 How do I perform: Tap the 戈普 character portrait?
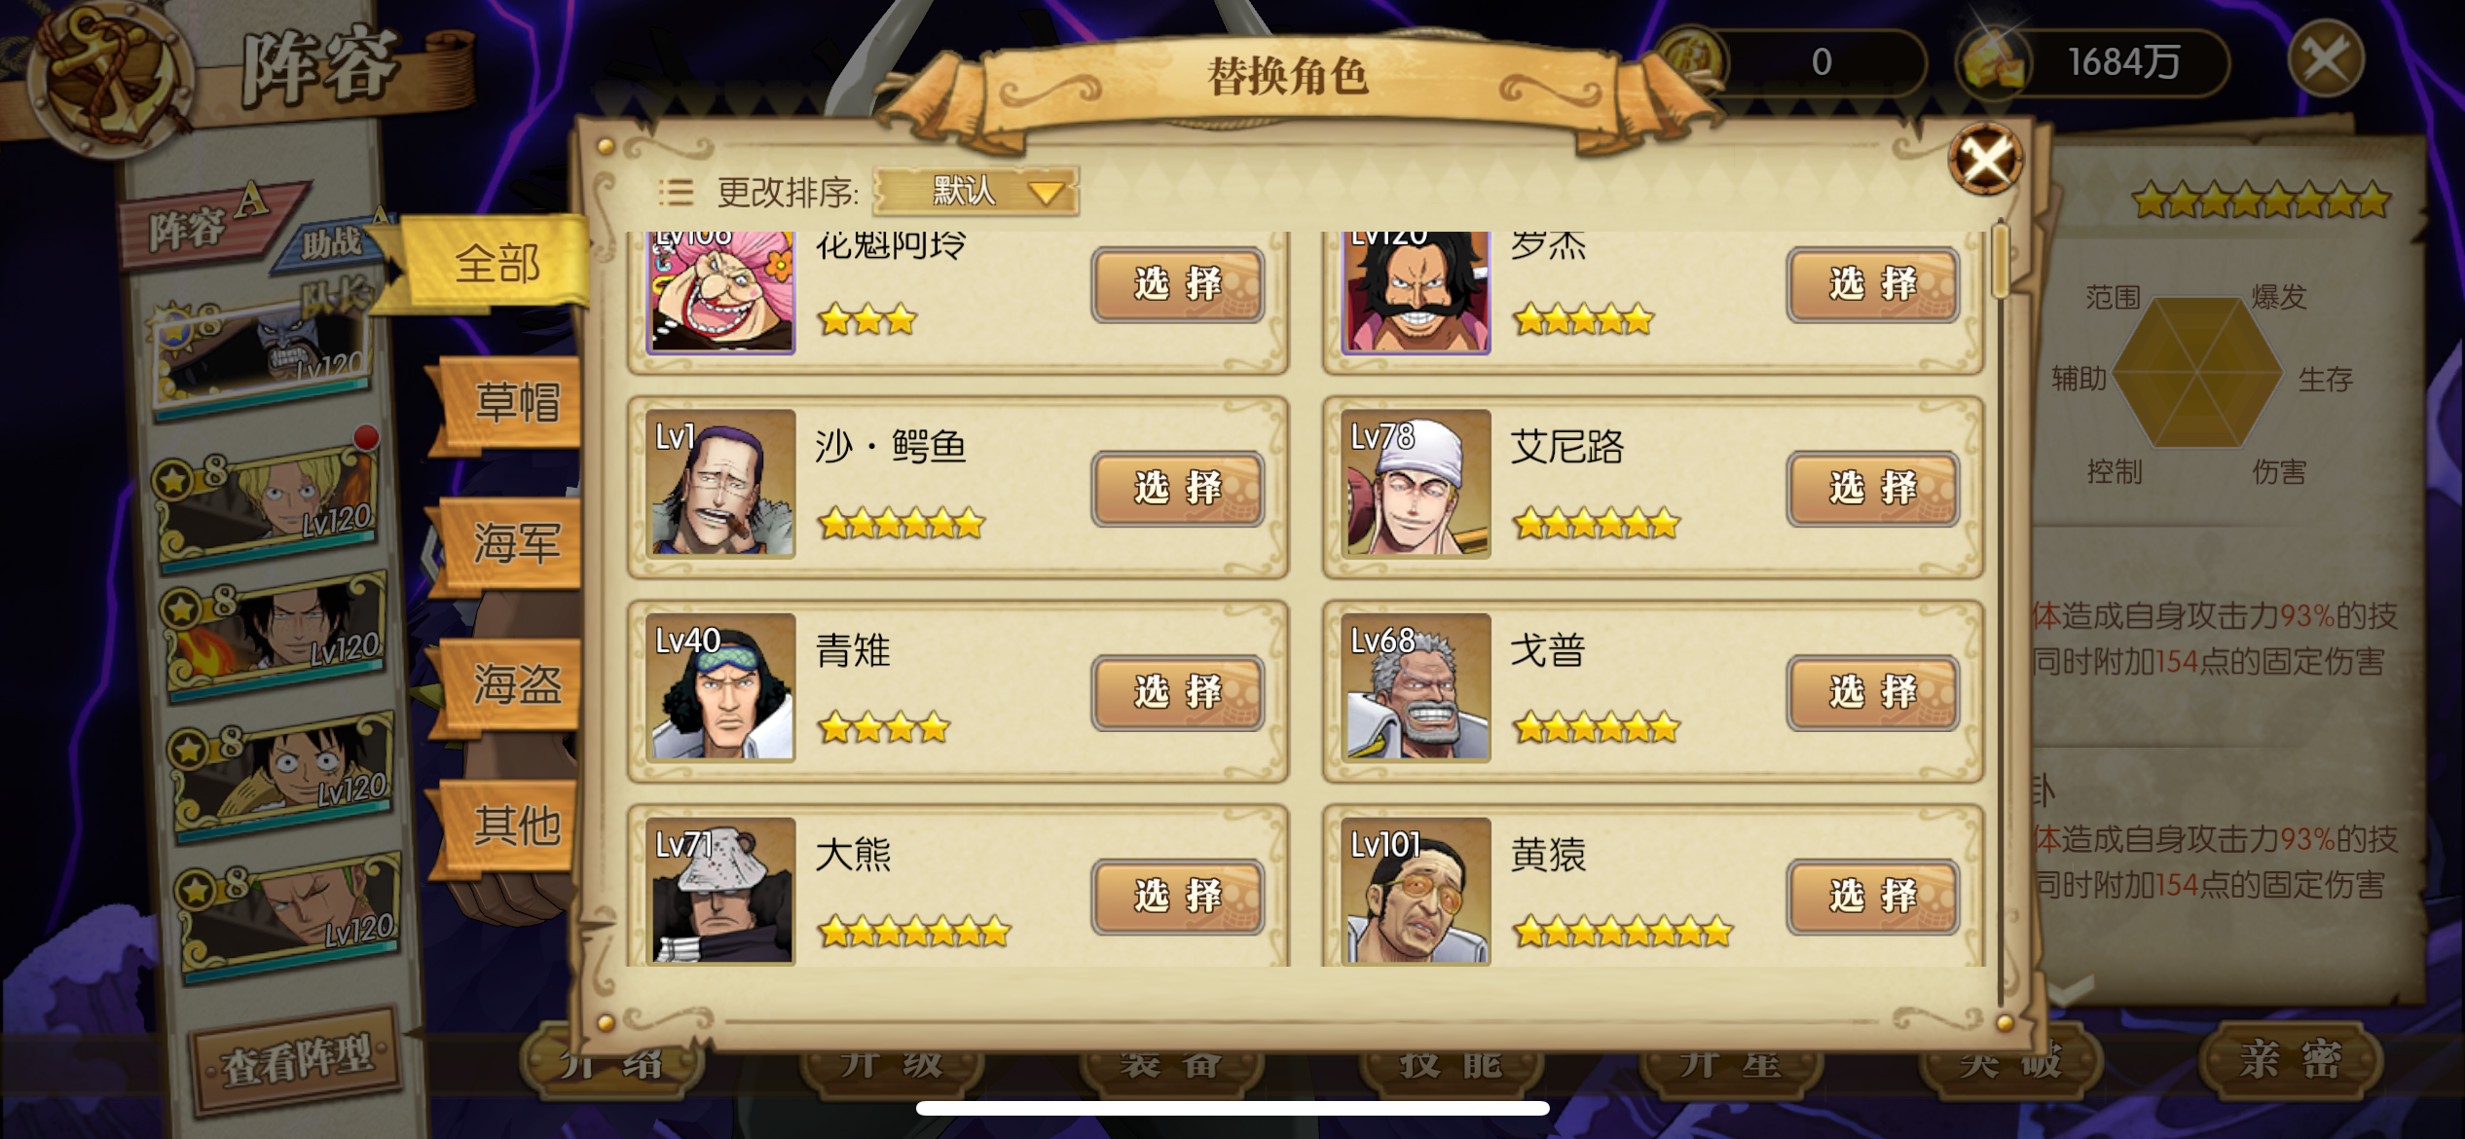[x=1416, y=686]
